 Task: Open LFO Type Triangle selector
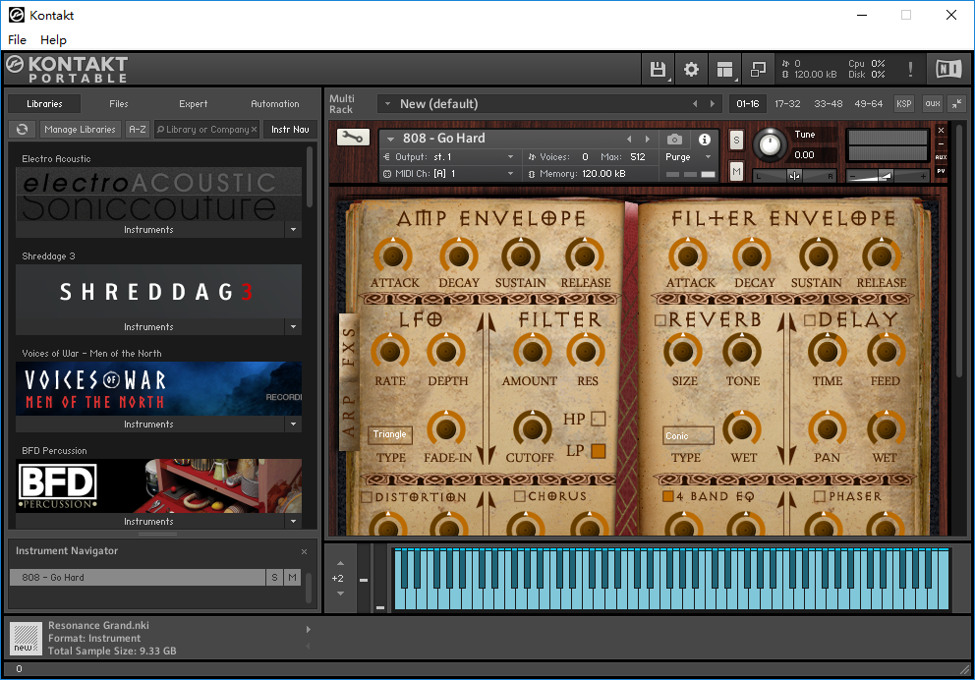pyautogui.click(x=390, y=434)
